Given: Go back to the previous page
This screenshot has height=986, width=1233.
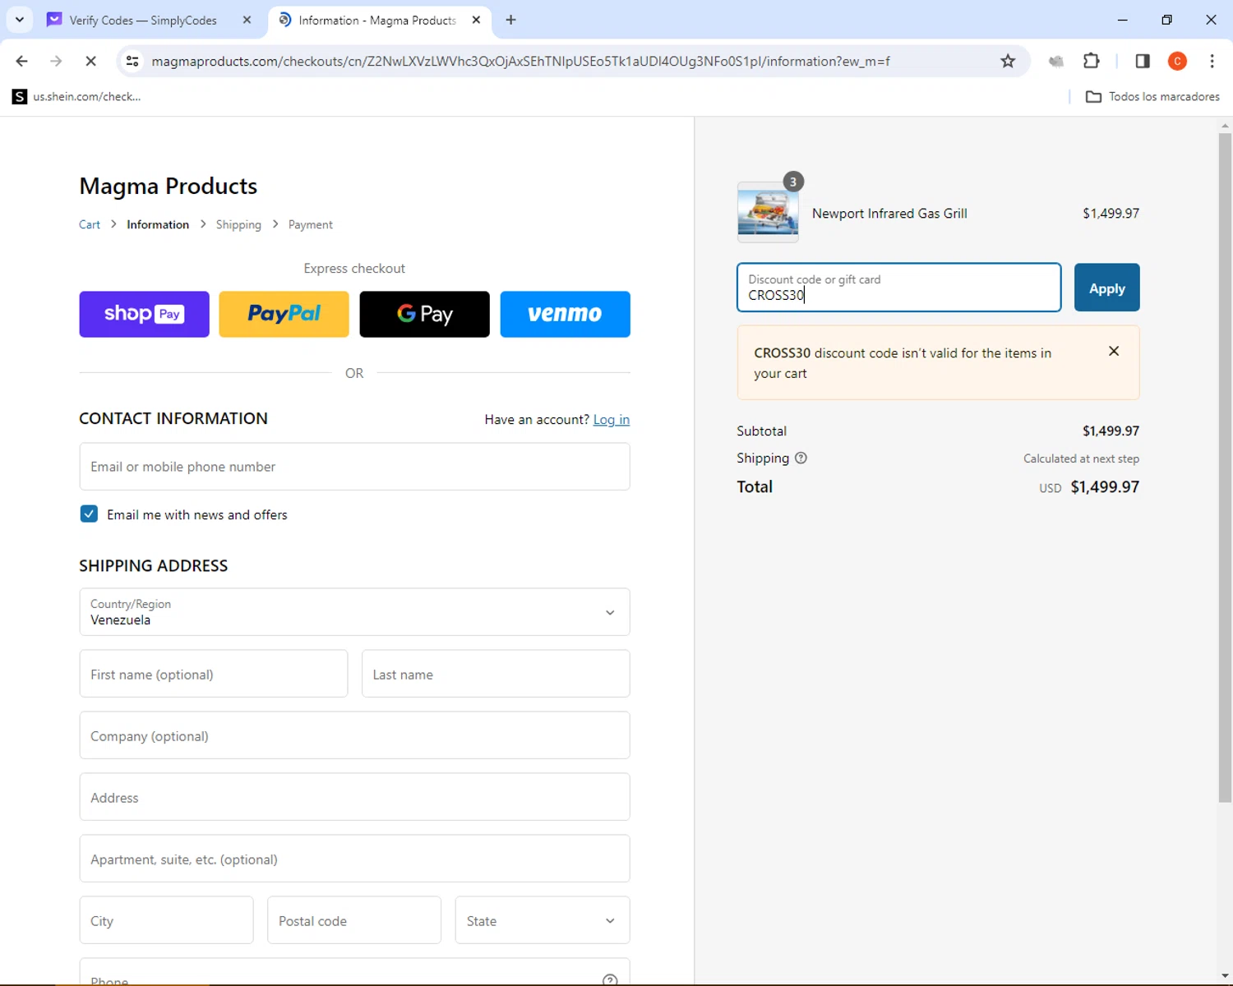Looking at the screenshot, I should (22, 61).
